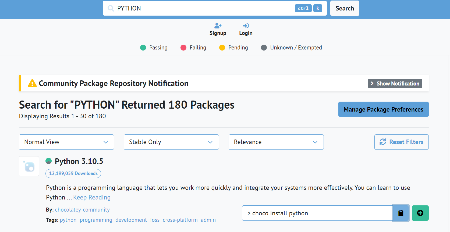Click the green status dot beside Python 3.10.5

(x=49, y=161)
